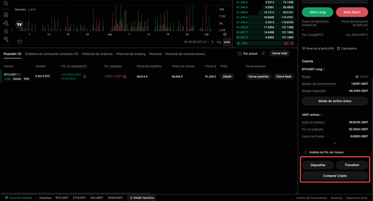This screenshot has width=373, height=201.
Task: Select DOGEUSDT in favorites bar
Action: pos(115,198)
